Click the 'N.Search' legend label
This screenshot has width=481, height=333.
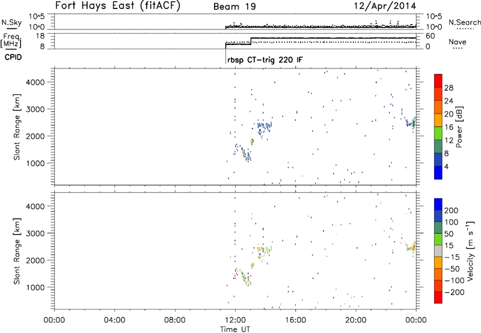point(464,22)
